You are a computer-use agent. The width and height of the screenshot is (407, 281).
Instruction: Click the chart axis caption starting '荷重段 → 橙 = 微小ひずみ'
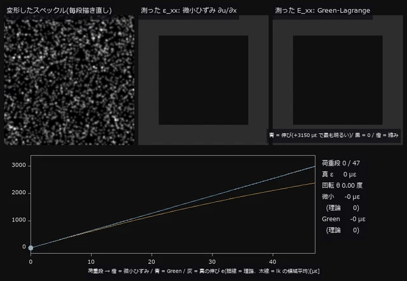(x=203, y=271)
